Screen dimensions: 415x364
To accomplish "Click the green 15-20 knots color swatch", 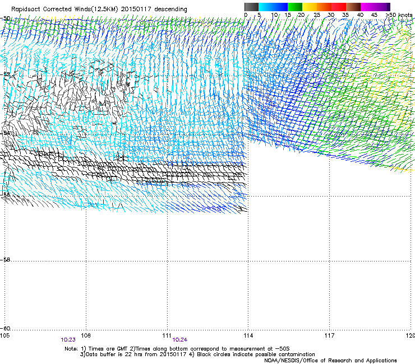I will tap(295, 7).
